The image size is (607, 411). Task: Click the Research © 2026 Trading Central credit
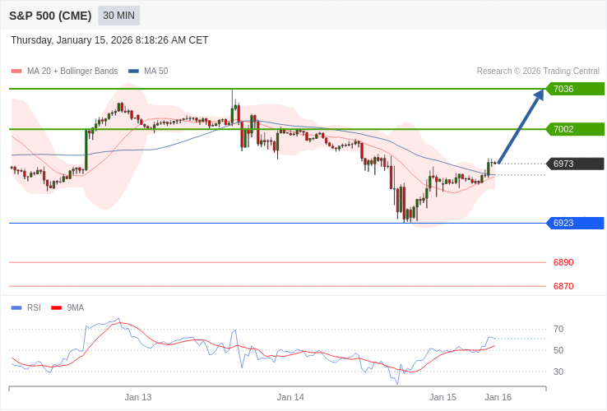(x=538, y=72)
